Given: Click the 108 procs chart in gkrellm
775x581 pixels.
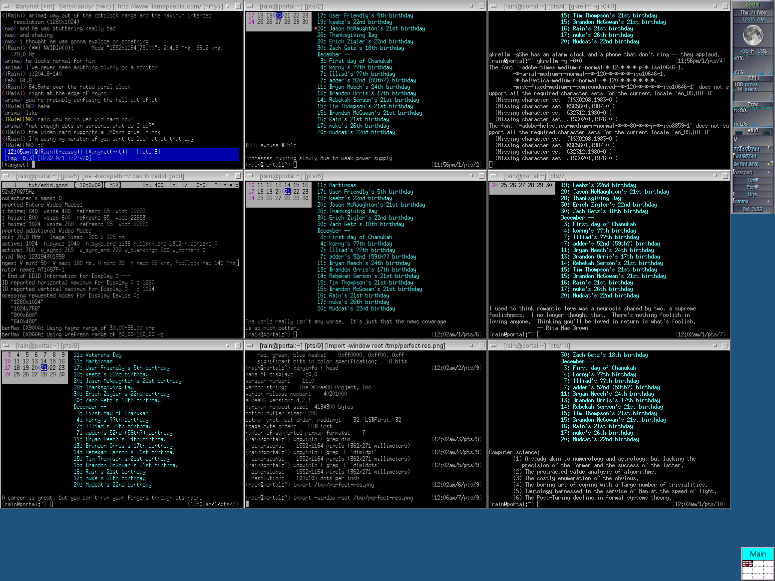Looking at the screenshot, I should (753, 92).
